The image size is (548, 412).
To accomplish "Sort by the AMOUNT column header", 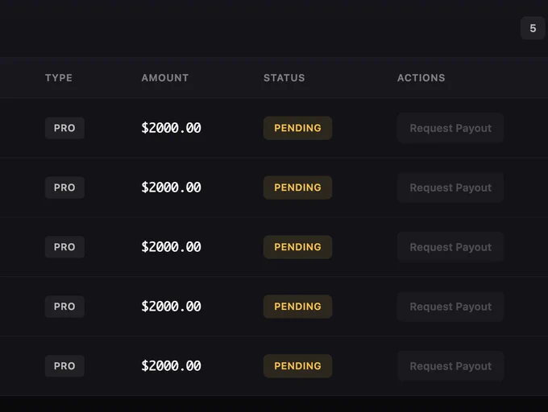I will [x=165, y=78].
